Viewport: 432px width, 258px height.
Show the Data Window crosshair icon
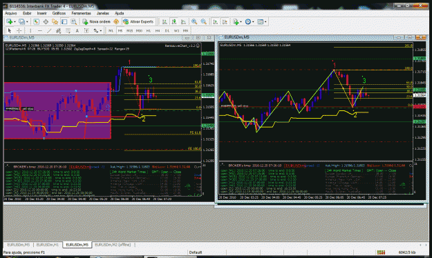pyautogui.click(x=46, y=21)
